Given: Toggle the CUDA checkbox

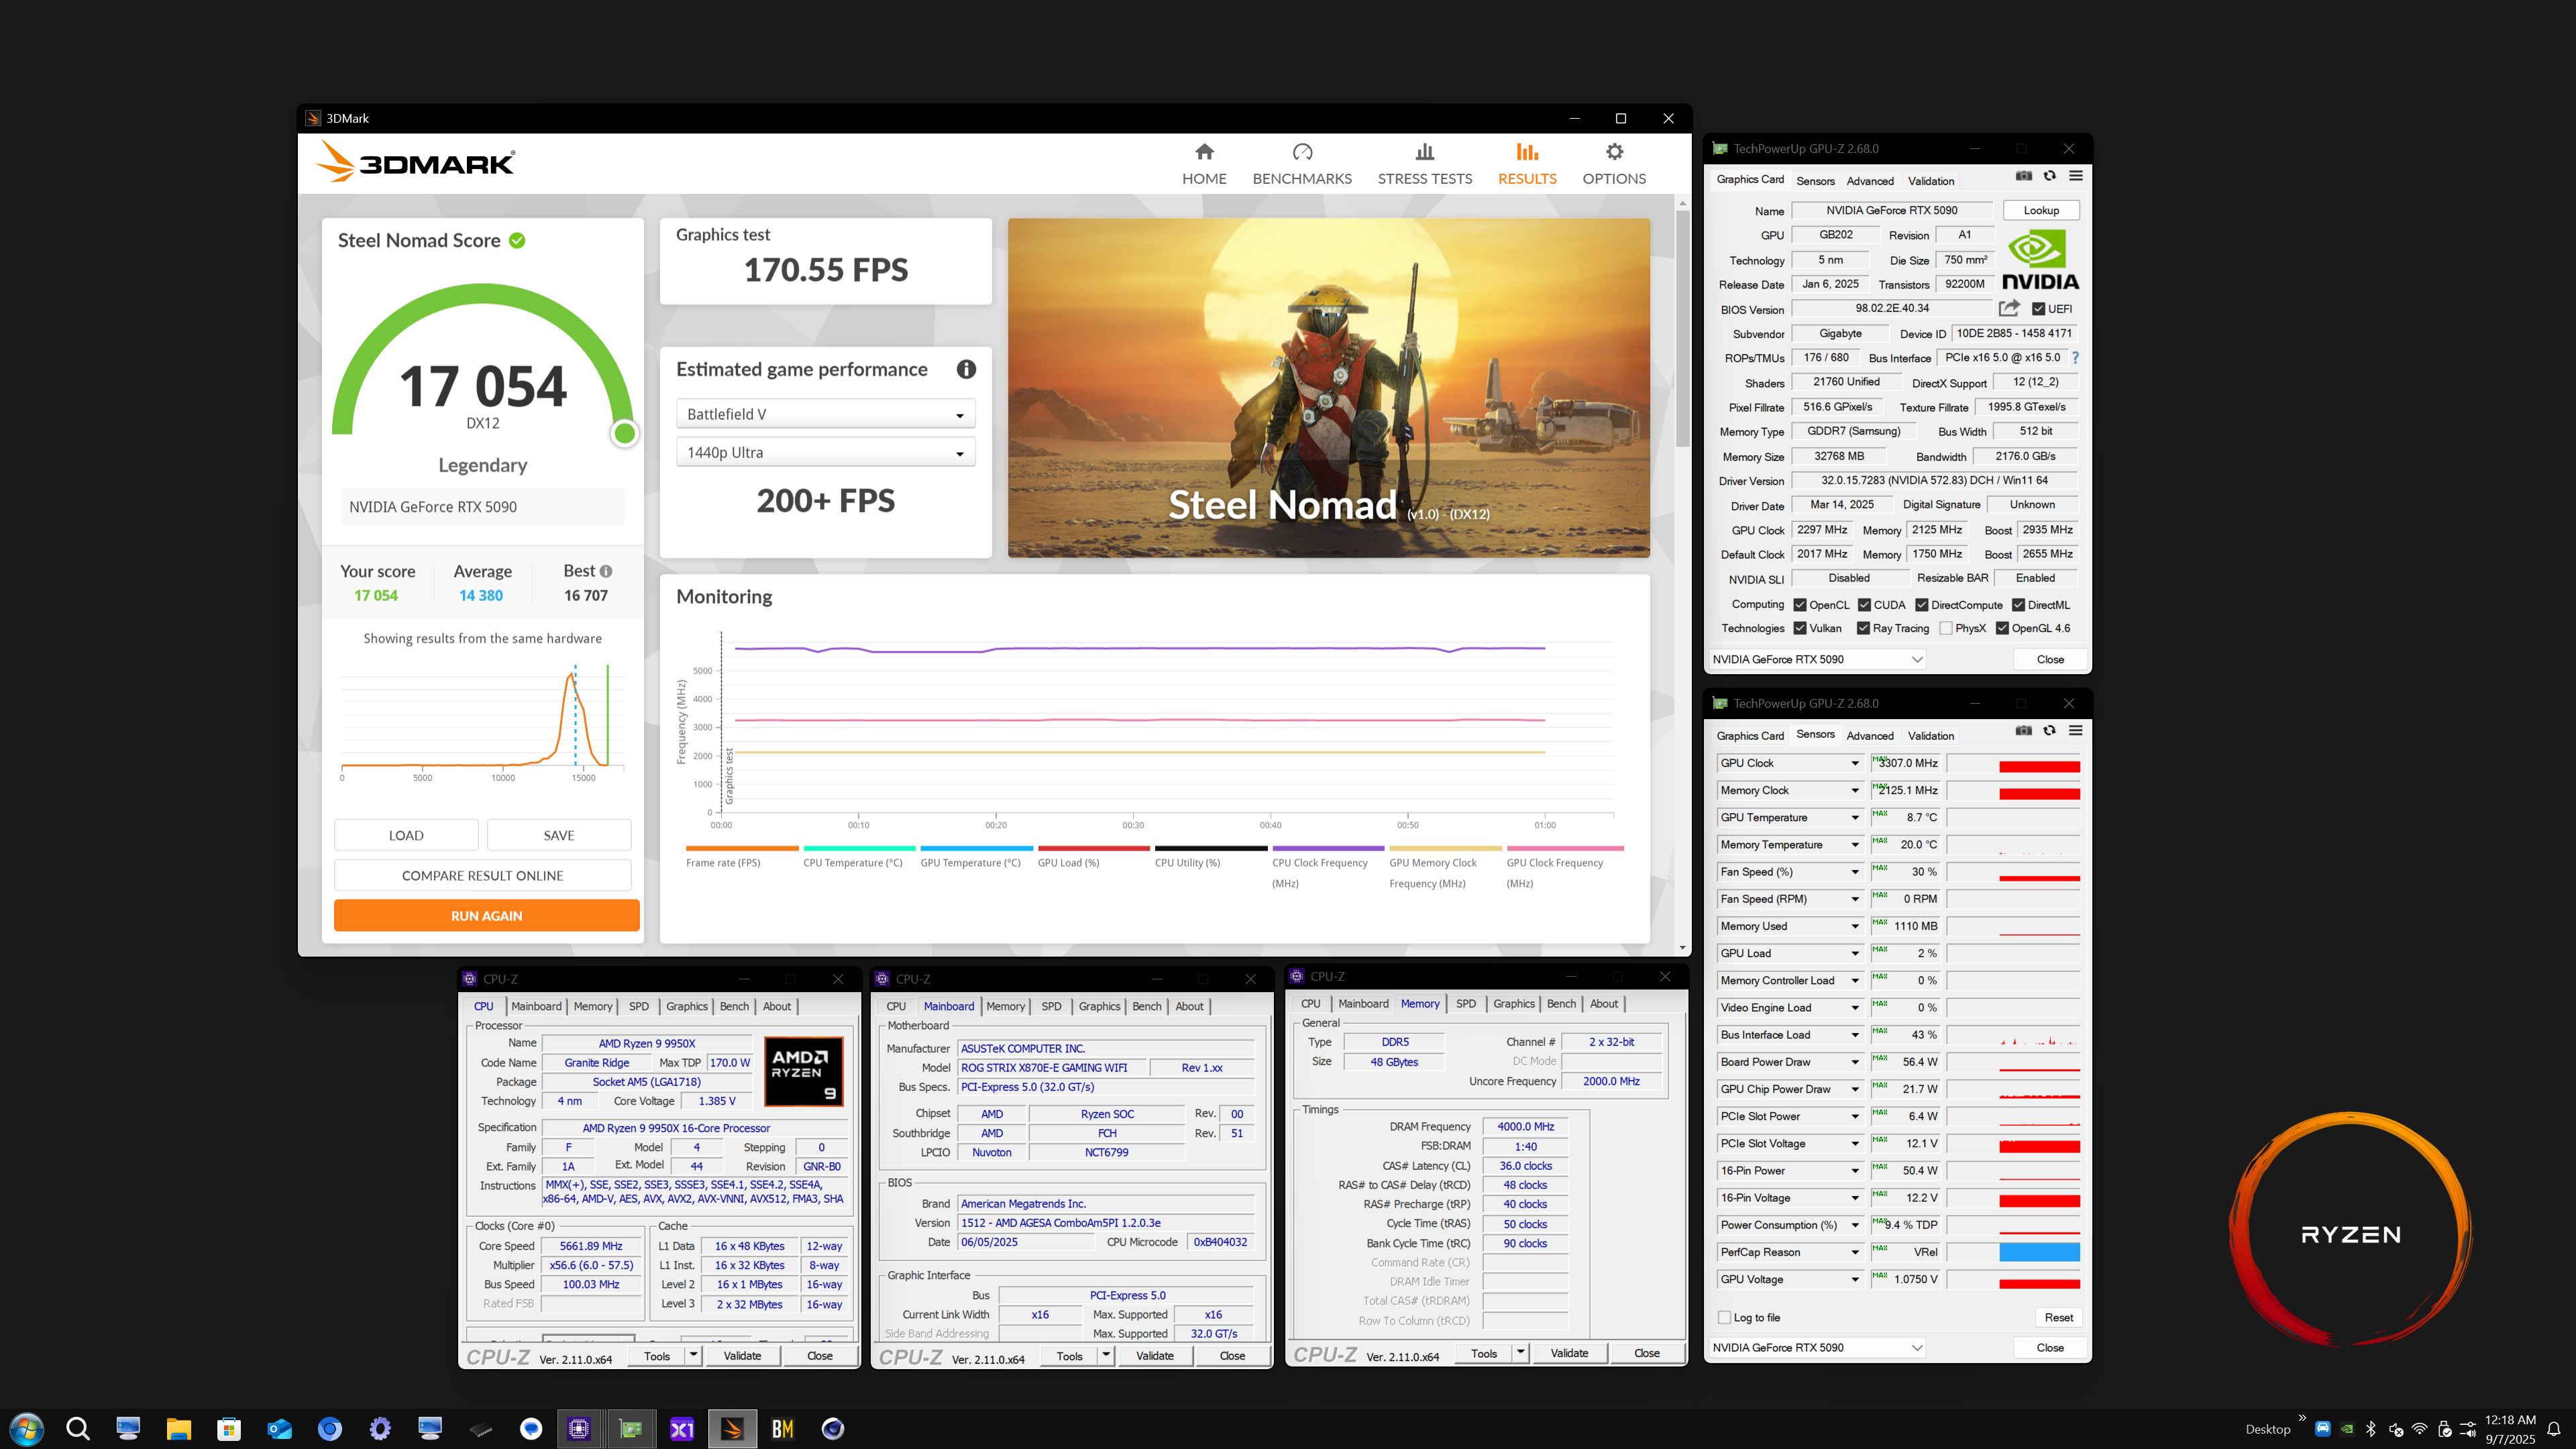Looking at the screenshot, I should (1864, 605).
